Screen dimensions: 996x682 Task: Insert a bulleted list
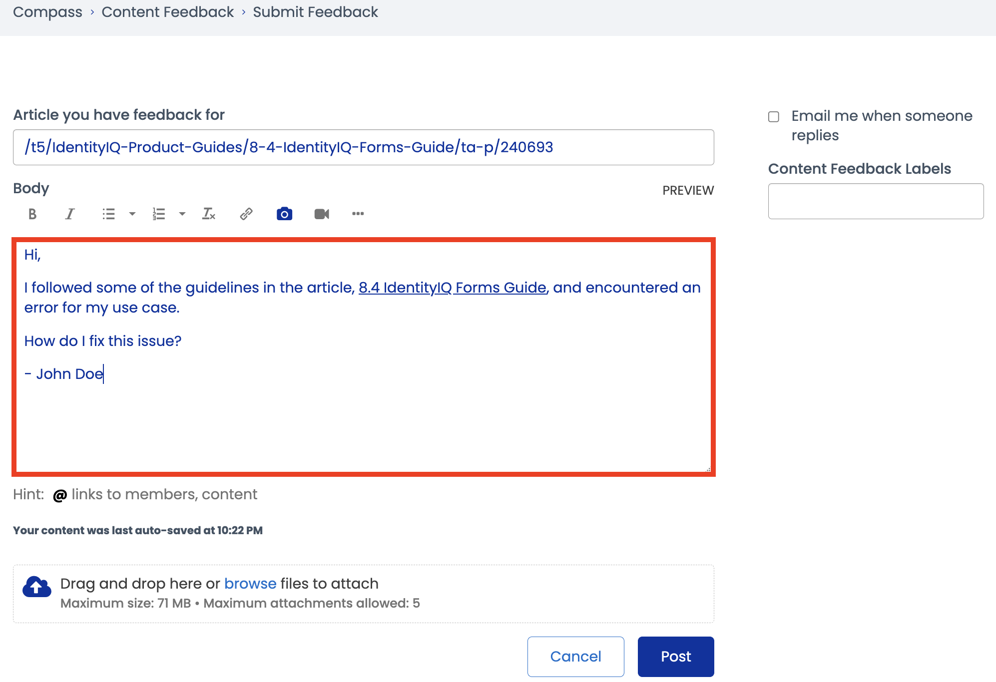click(x=108, y=214)
